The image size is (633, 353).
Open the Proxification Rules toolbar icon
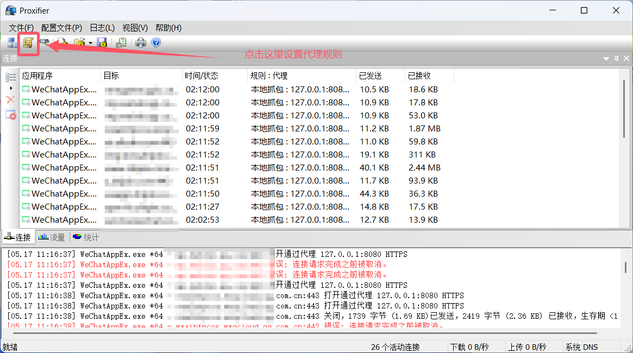coord(28,42)
